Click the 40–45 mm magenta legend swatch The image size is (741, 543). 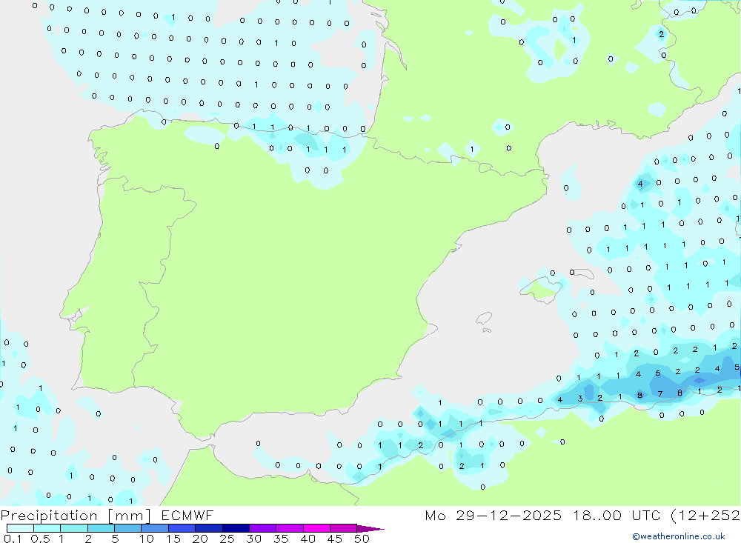point(316,528)
